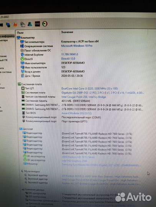Open the Microsoft Windows 10 Pro link
The width and height of the screenshot is (156, 207).
pyautogui.click(x=77, y=46)
